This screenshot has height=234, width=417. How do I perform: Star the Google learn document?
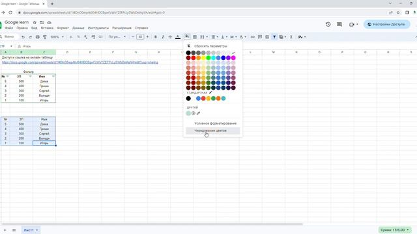tap(35, 22)
